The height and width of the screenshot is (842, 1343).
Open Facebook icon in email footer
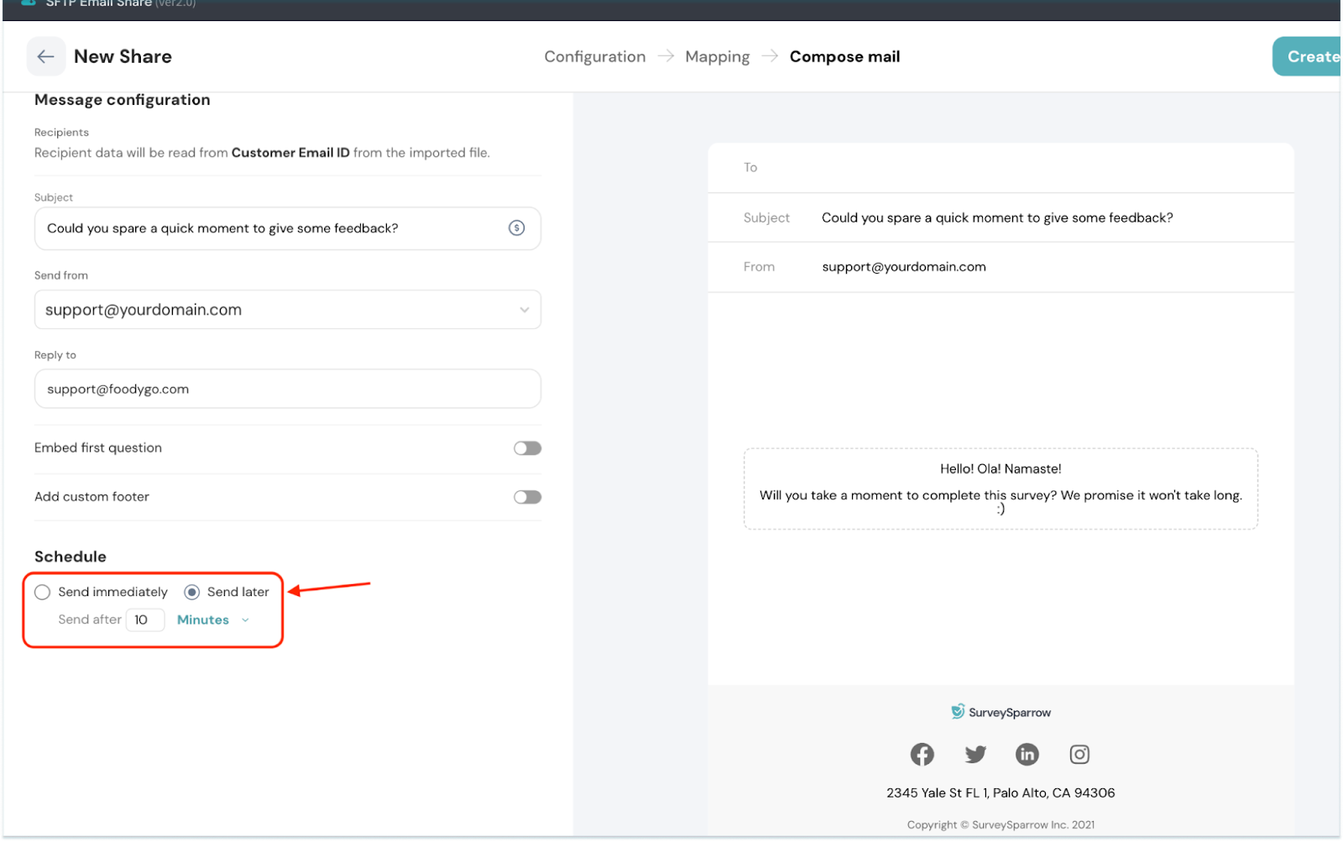[x=922, y=754]
